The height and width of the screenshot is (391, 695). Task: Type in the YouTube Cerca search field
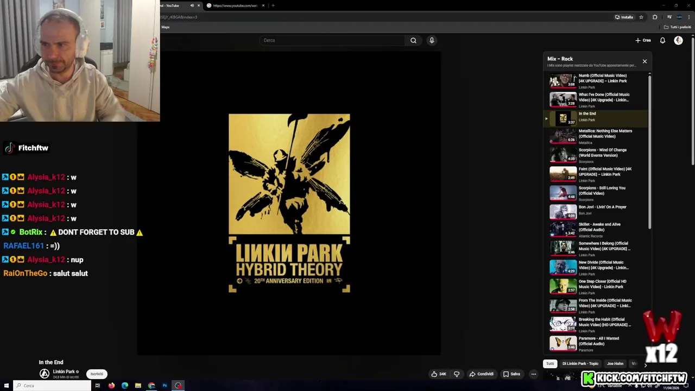pos(332,40)
